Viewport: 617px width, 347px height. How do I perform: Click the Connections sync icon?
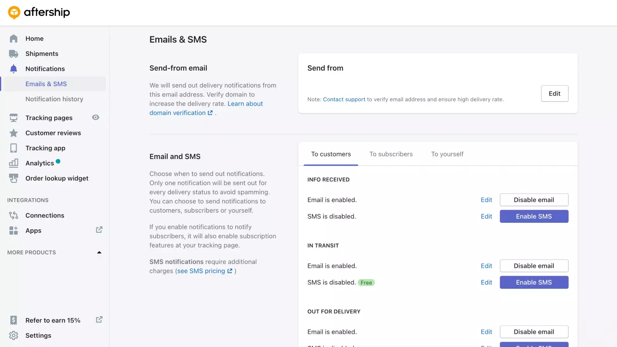[13, 216]
